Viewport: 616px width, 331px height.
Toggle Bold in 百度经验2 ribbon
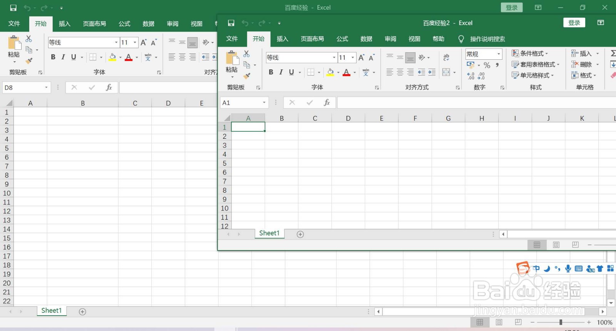point(271,72)
